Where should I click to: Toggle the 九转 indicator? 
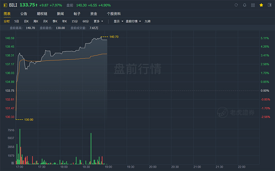pos(147,21)
